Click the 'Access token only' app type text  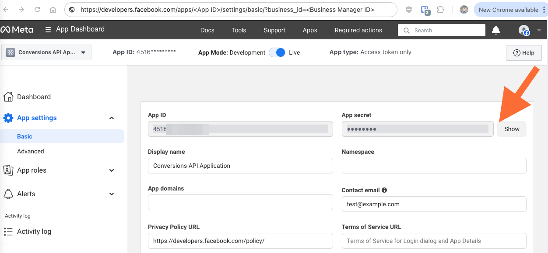386,52
